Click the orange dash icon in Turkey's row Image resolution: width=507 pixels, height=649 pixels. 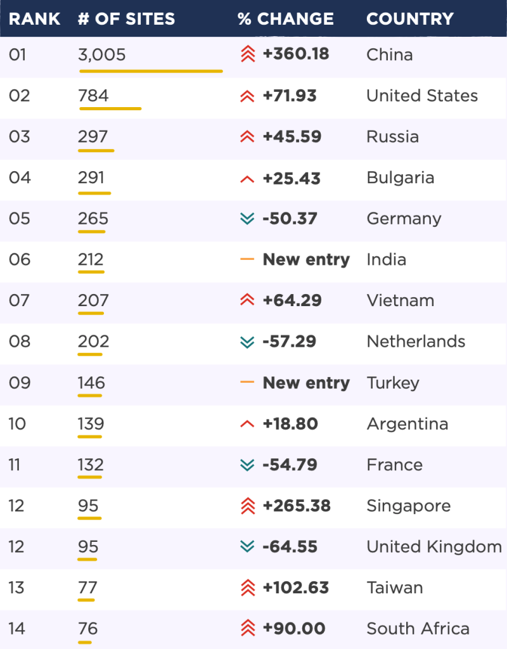[247, 382]
